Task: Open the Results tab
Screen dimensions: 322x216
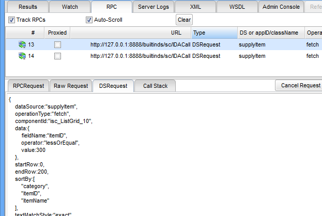Action: (x=27, y=7)
